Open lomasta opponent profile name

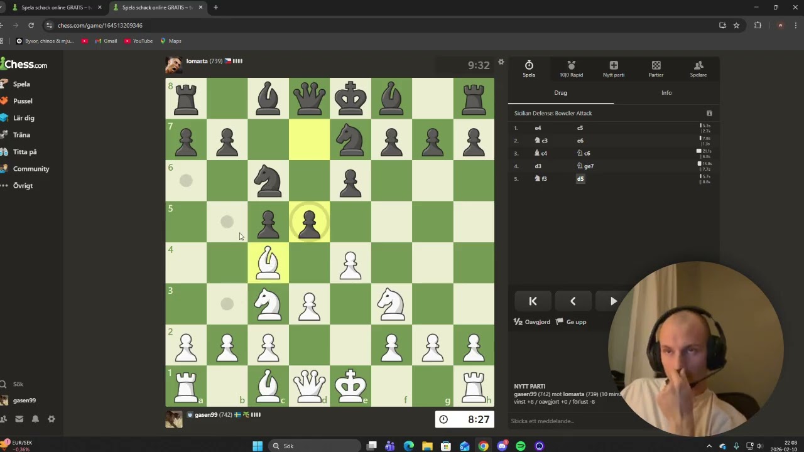click(197, 62)
